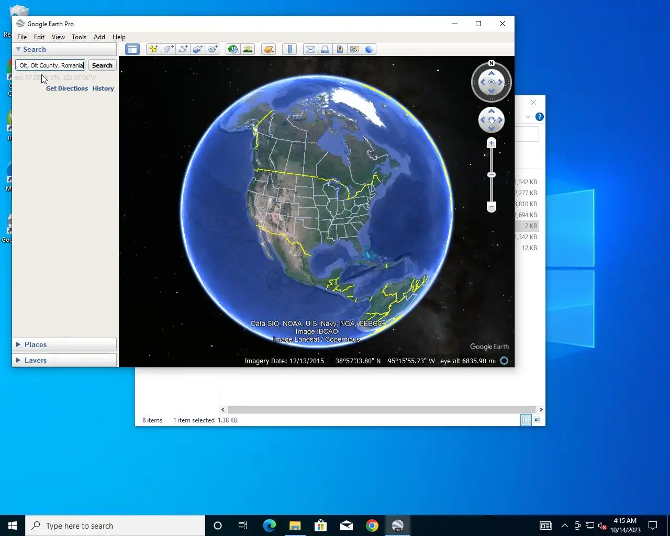
Task: Click the zoom out minus button
Action: pyautogui.click(x=491, y=207)
